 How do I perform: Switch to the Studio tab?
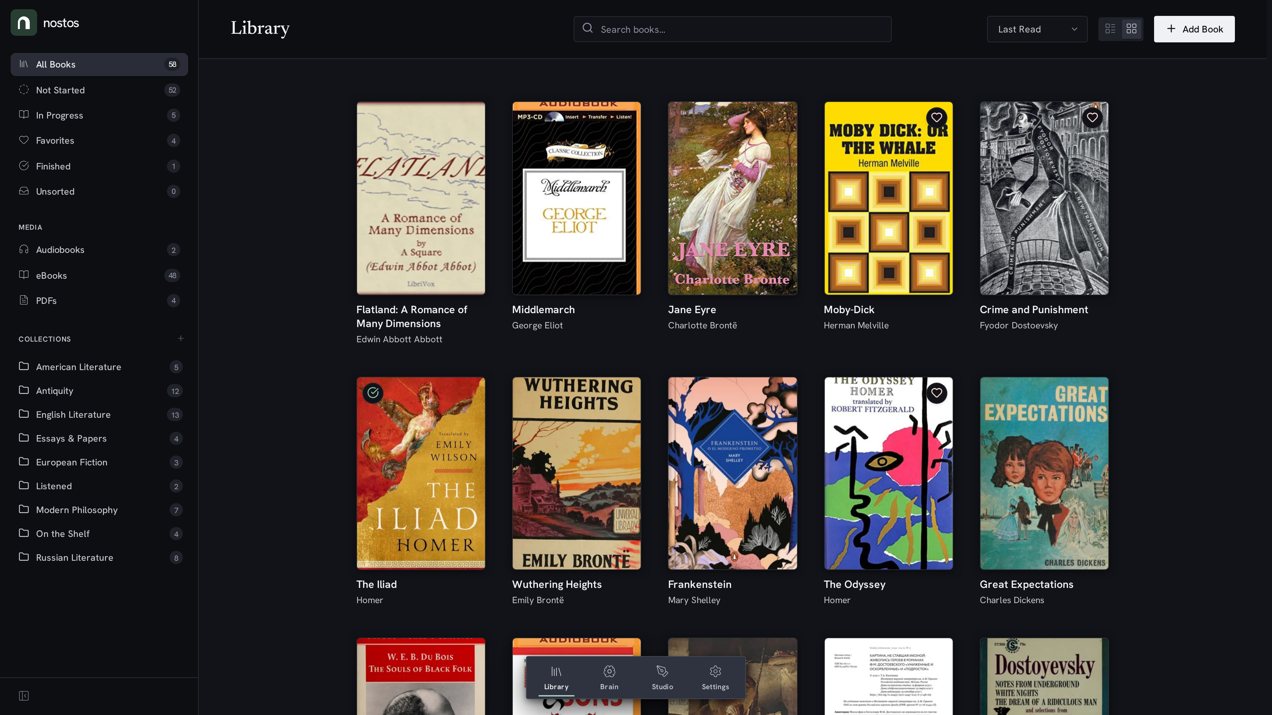[x=662, y=678]
